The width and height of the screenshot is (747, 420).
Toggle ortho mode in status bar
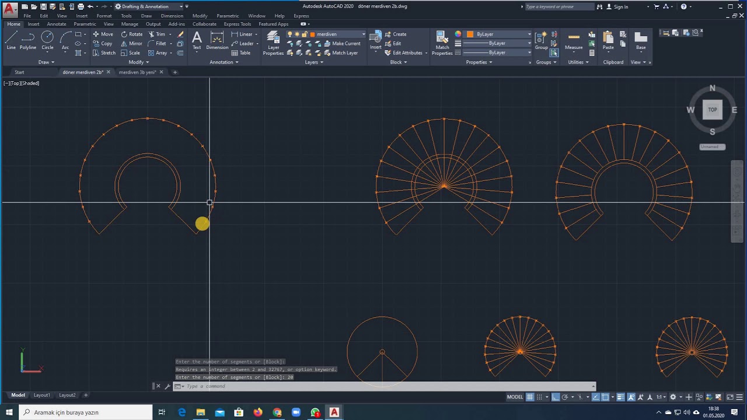(556, 397)
